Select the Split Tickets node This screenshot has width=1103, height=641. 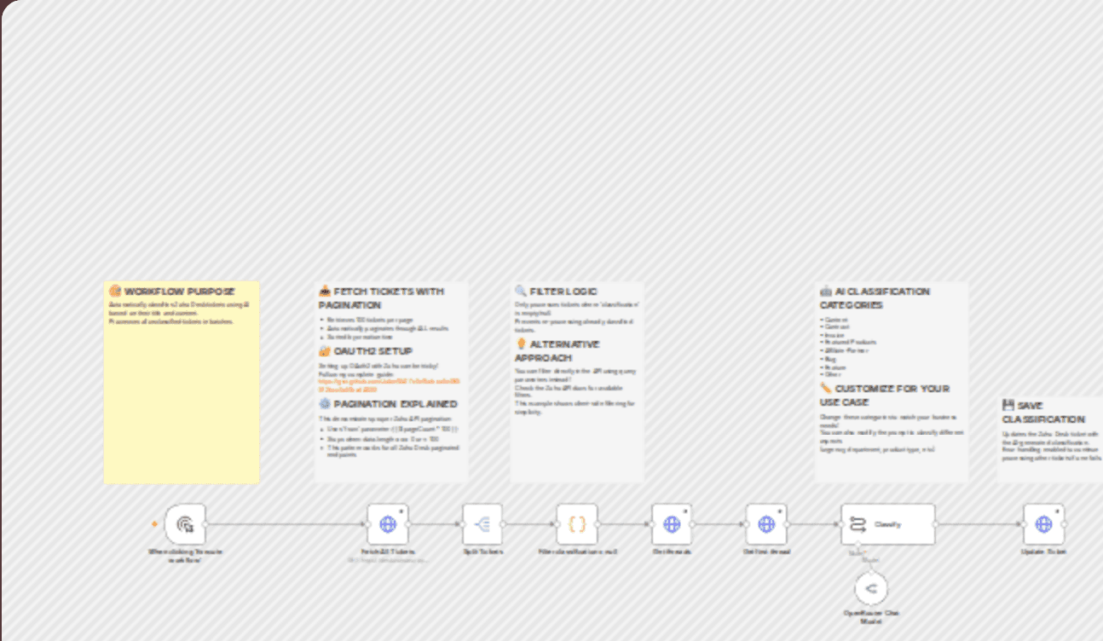(x=482, y=524)
